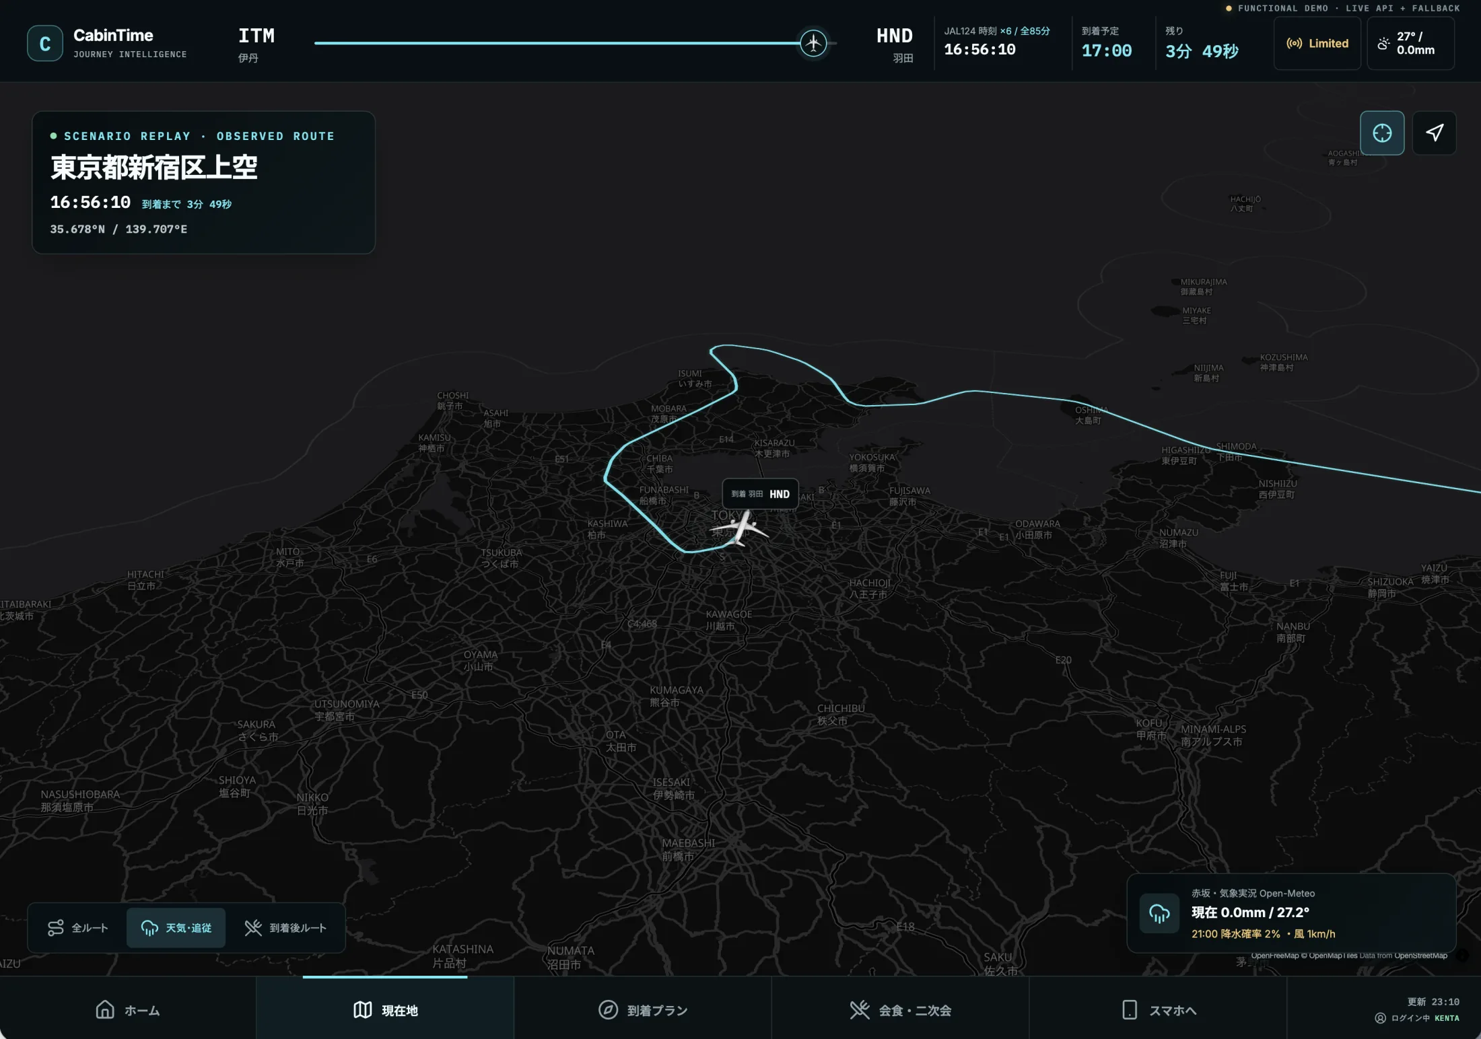Open the ホーム tab

[x=128, y=1009]
